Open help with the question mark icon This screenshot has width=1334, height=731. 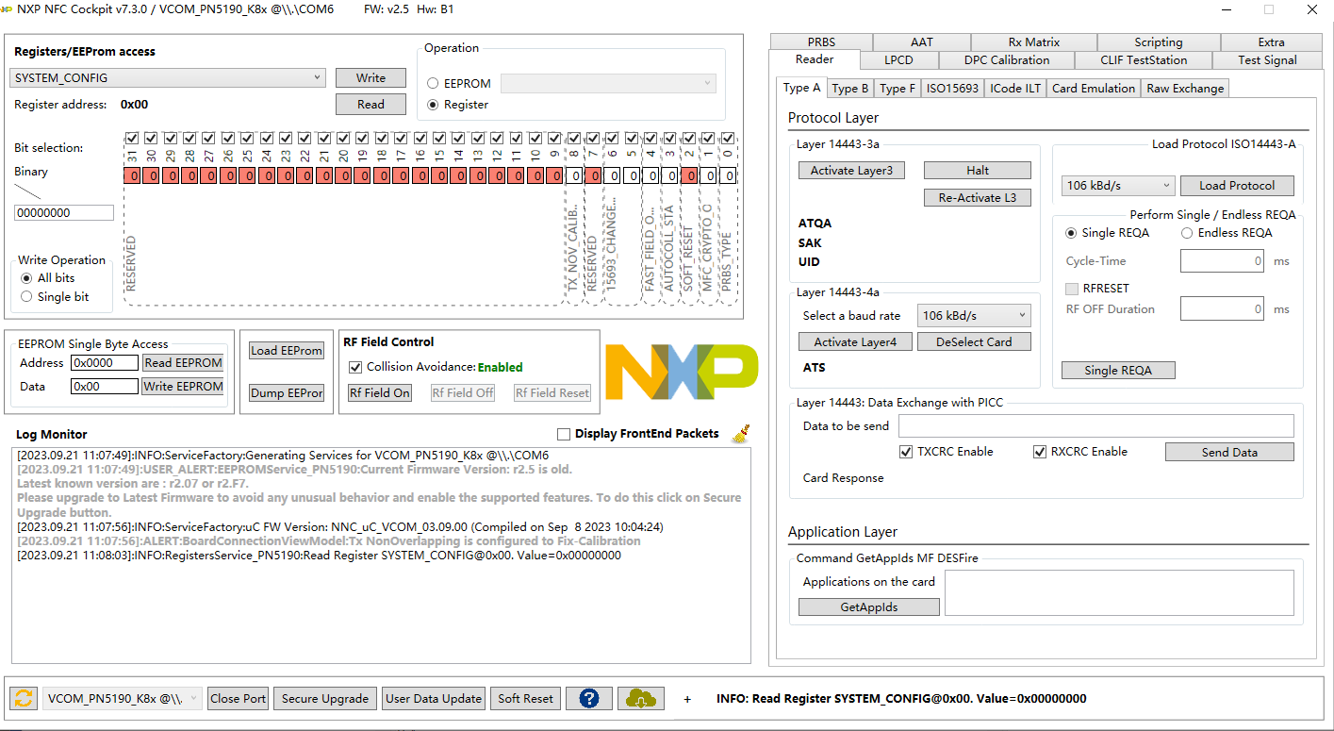coord(589,698)
